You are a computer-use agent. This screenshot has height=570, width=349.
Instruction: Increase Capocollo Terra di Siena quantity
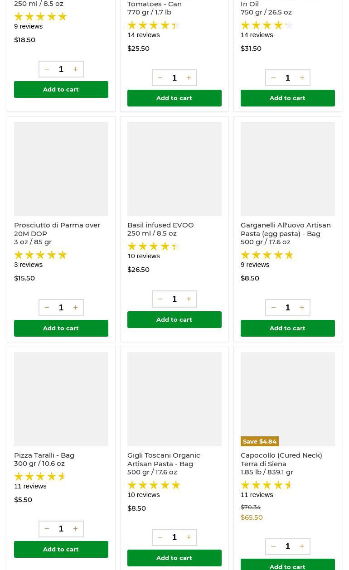302,546
